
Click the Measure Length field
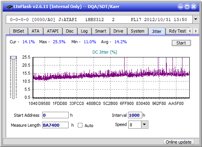[55, 125]
